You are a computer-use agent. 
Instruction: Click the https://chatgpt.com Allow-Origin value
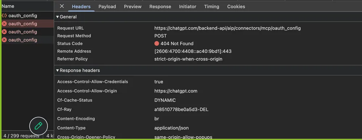click(176, 91)
